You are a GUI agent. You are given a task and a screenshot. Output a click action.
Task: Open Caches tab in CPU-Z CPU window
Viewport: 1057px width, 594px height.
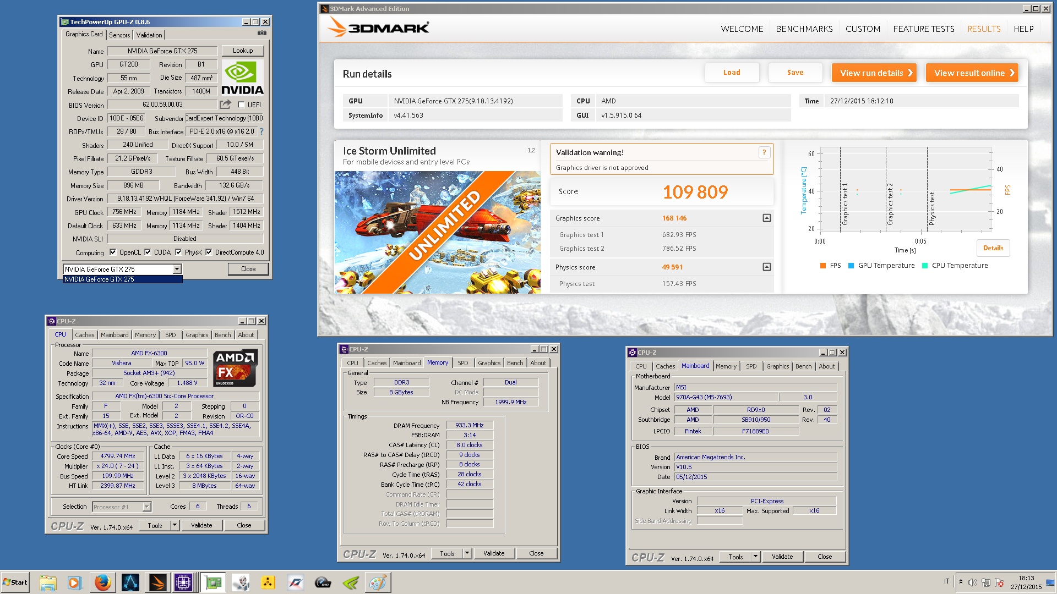(85, 335)
